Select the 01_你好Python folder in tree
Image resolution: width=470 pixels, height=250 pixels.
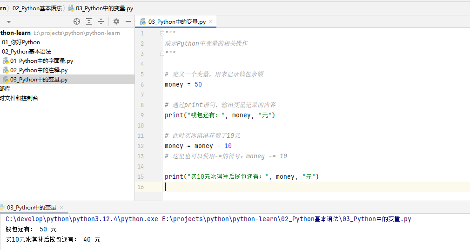21,42
